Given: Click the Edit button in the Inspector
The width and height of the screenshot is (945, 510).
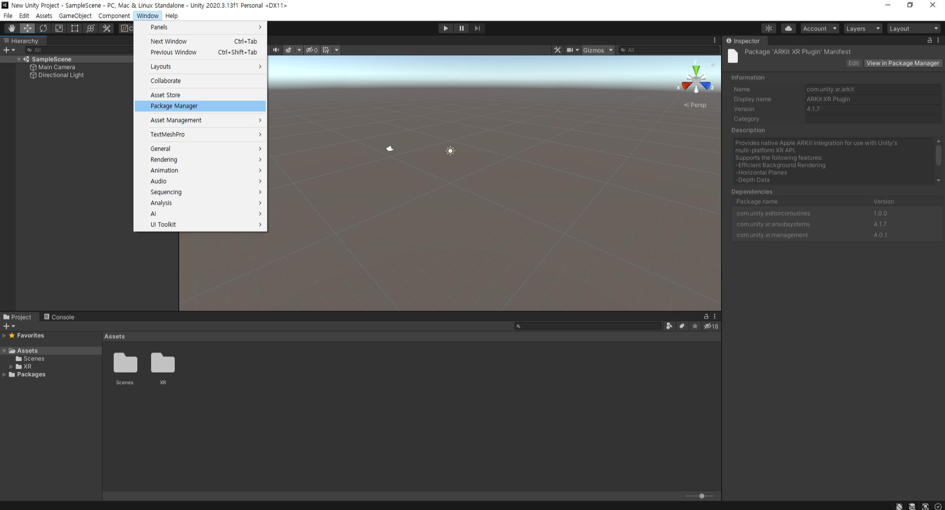Looking at the screenshot, I should [x=853, y=63].
